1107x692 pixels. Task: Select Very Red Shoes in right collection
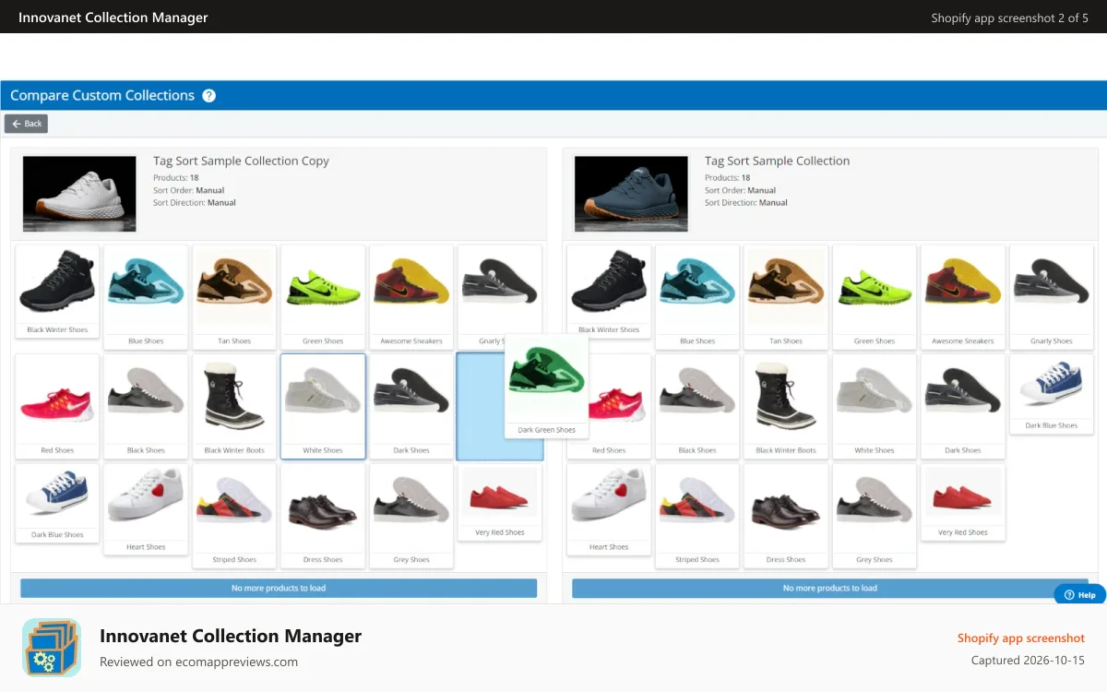[963, 502]
